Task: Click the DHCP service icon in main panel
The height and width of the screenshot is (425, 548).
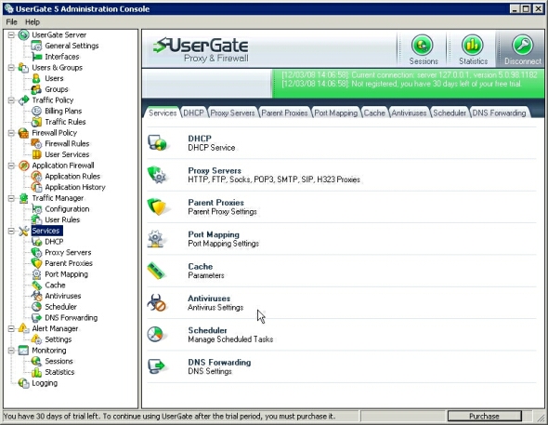Action: point(157,142)
